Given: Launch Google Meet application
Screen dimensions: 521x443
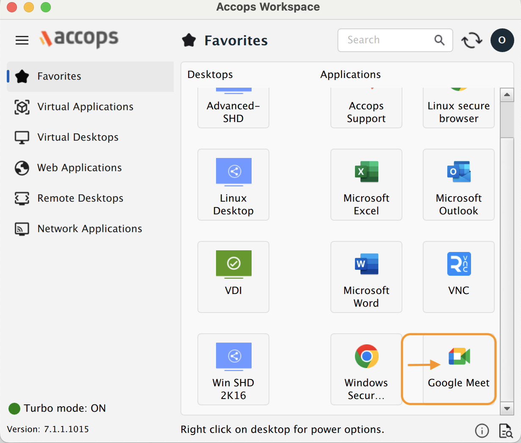Looking at the screenshot, I should click(x=459, y=368).
